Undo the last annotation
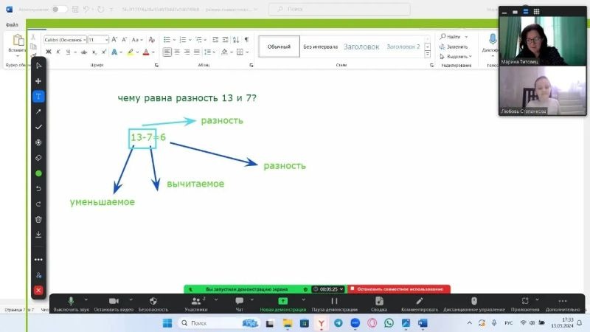 (x=38, y=188)
